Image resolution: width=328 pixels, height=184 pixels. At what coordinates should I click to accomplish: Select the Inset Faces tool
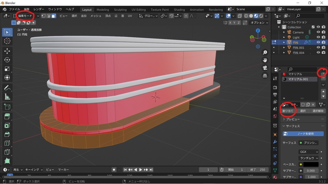coord(7,125)
